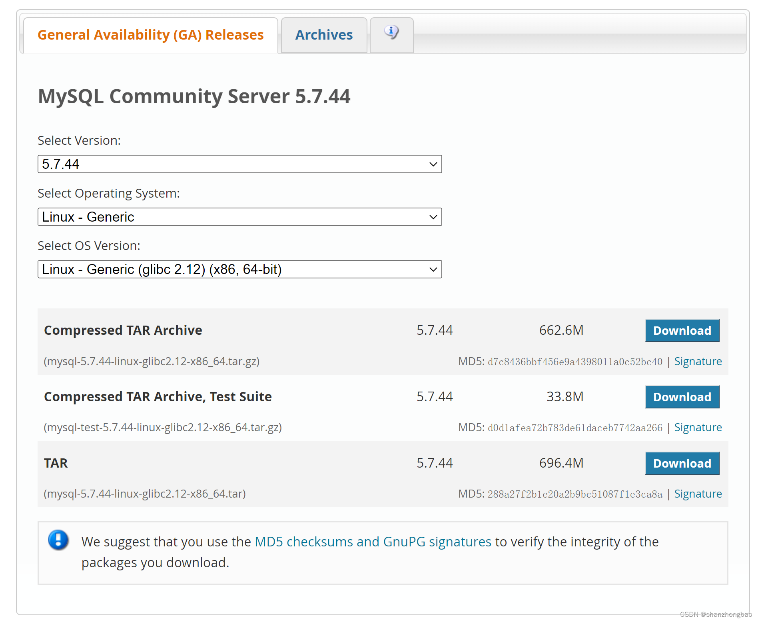The width and height of the screenshot is (758, 622).
Task: Download the TAR package
Action: (682, 463)
